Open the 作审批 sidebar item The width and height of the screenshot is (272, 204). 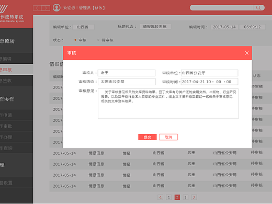[16, 126]
